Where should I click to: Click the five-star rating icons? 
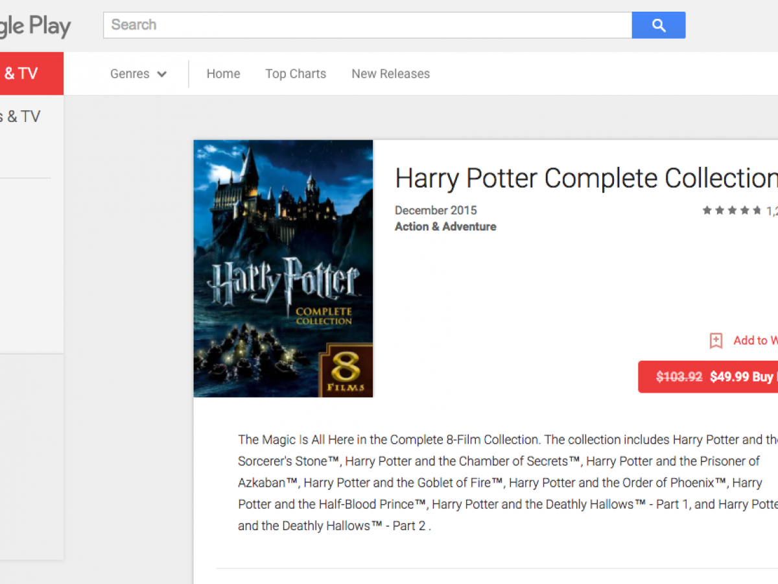pyautogui.click(x=731, y=210)
